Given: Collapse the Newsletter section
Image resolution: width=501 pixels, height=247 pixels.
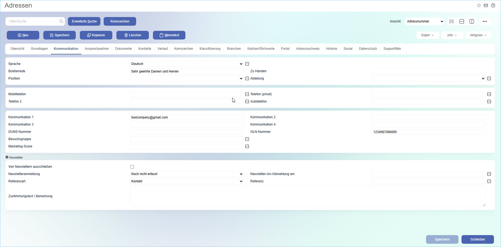Looking at the screenshot, I should click(x=7, y=157).
